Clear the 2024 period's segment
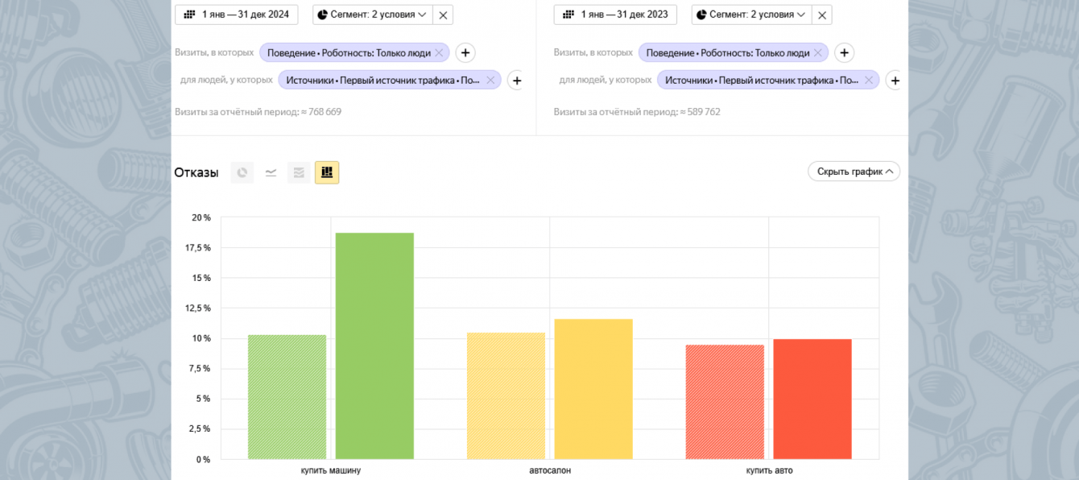This screenshot has width=1079, height=480. (443, 14)
